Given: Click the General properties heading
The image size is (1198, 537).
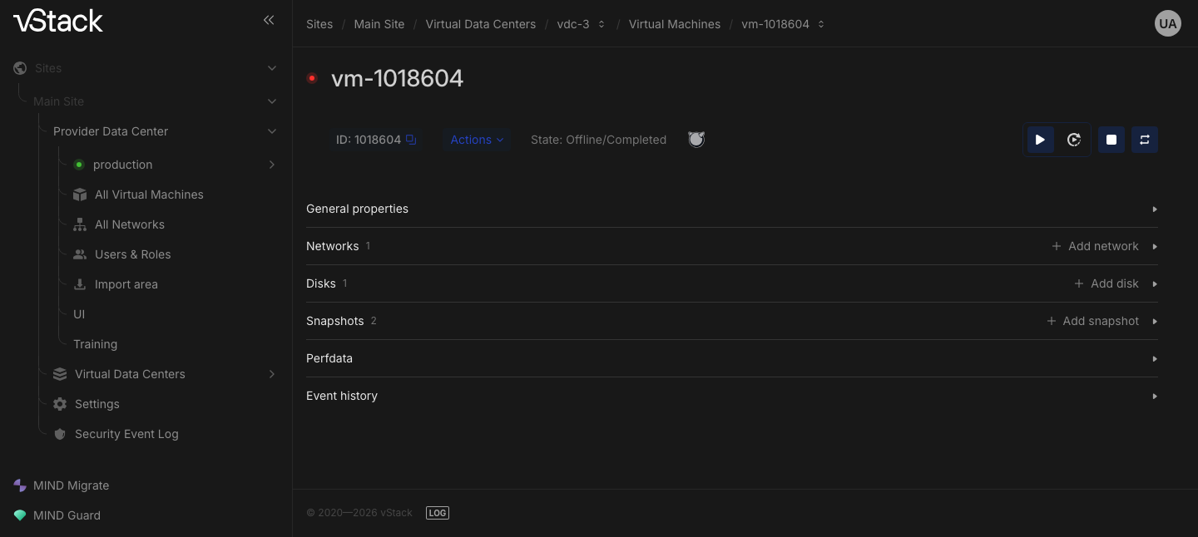Looking at the screenshot, I should (x=357, y=209).
